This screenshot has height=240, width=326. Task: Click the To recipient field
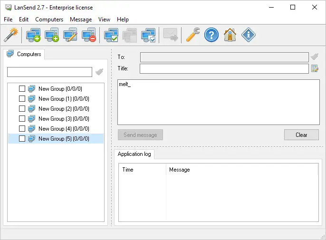(224, 57)
